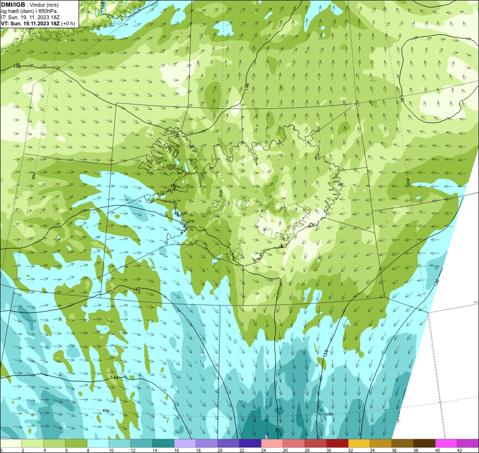Click the 32–34 m/s yellow-orange legend swatch
This screenshot has width=479, height=453.
(359, 443)
